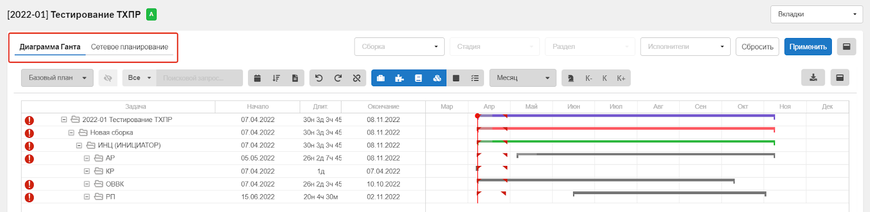Toggle the checklist icon button

pyautogui.click(x=475, y=78)
